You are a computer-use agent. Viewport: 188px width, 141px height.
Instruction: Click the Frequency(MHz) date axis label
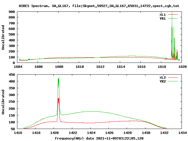tap(99, 138)
